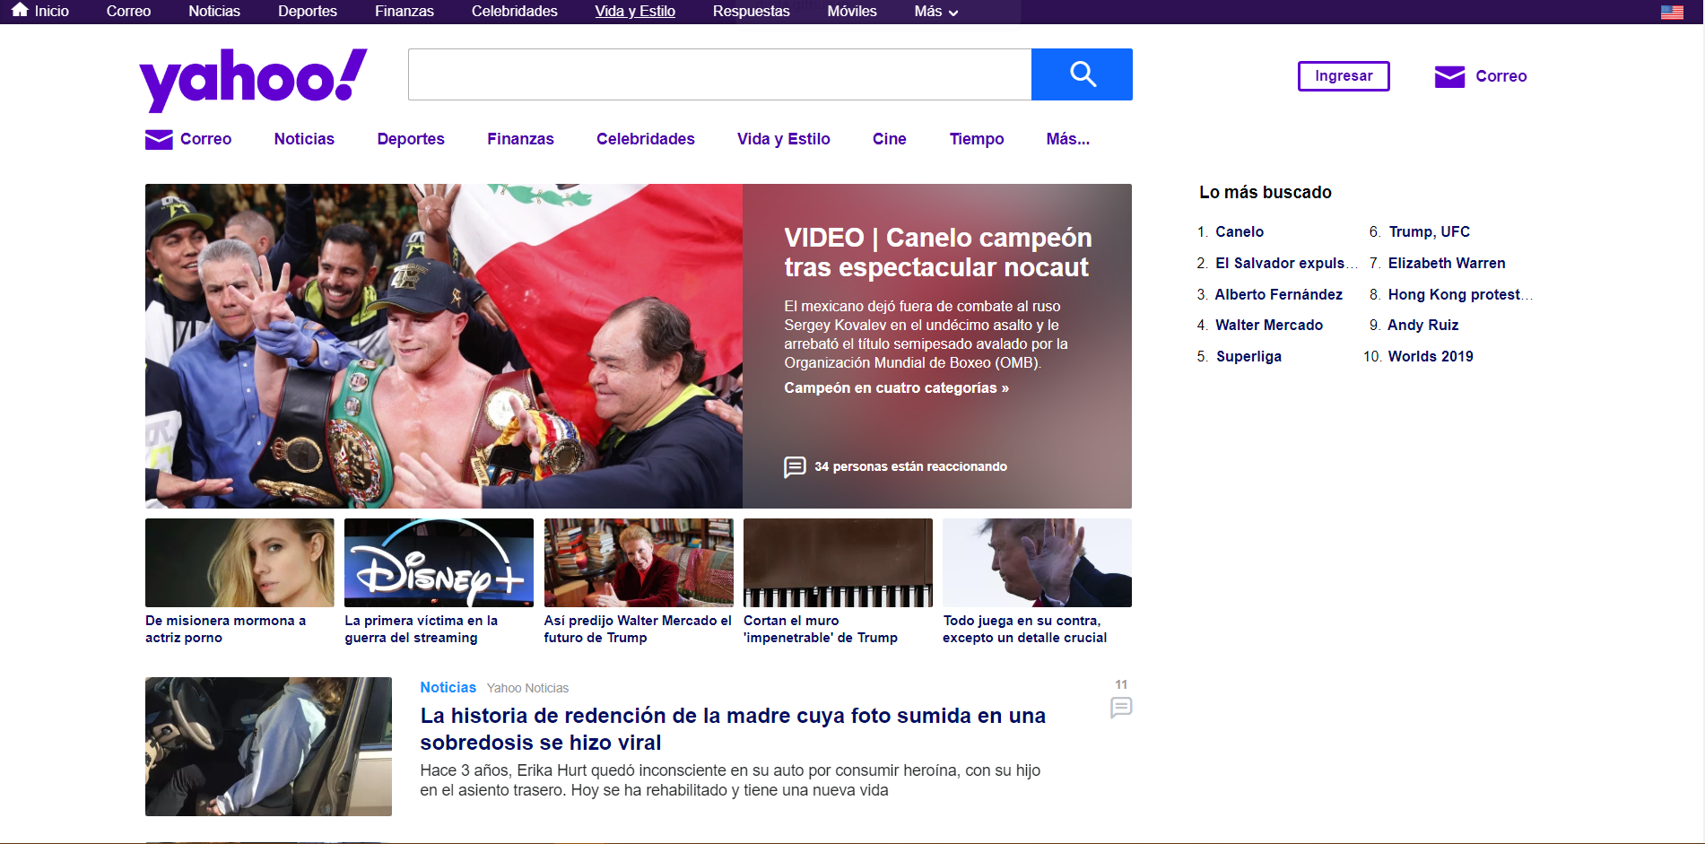
Task: Click the Correo text link beside Ingresar
Action: (x=1501, y=76)
